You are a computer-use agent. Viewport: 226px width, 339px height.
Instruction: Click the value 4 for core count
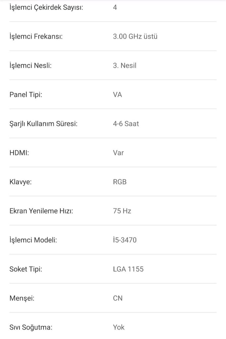pyautogui.click(x=115, y=8)
